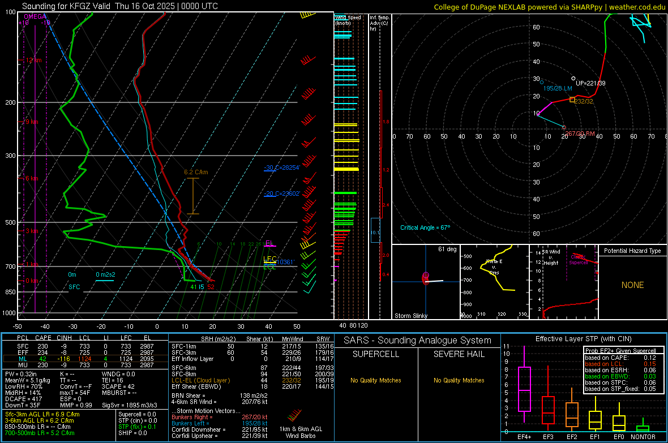Click the cyan '0 m2s2' value

(x=105, y=275)
